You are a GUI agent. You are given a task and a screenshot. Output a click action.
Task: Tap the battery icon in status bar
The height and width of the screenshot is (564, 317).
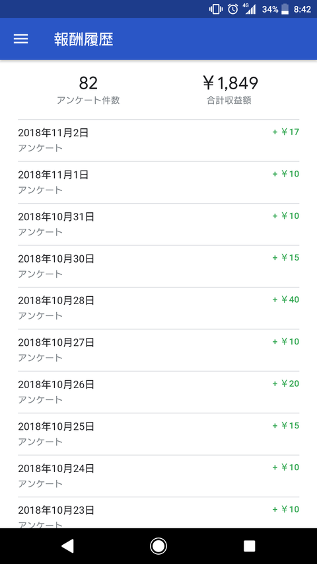click(285, 9)
